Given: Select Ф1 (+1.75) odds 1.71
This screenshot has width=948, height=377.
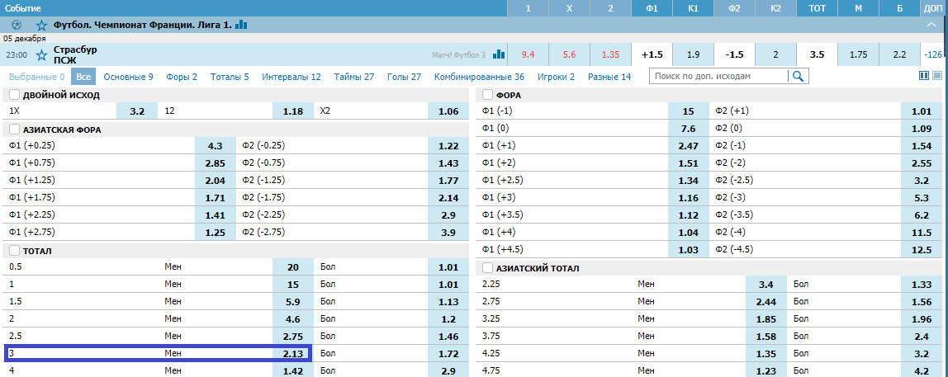Looking at the screenshot, I should 215,197.
